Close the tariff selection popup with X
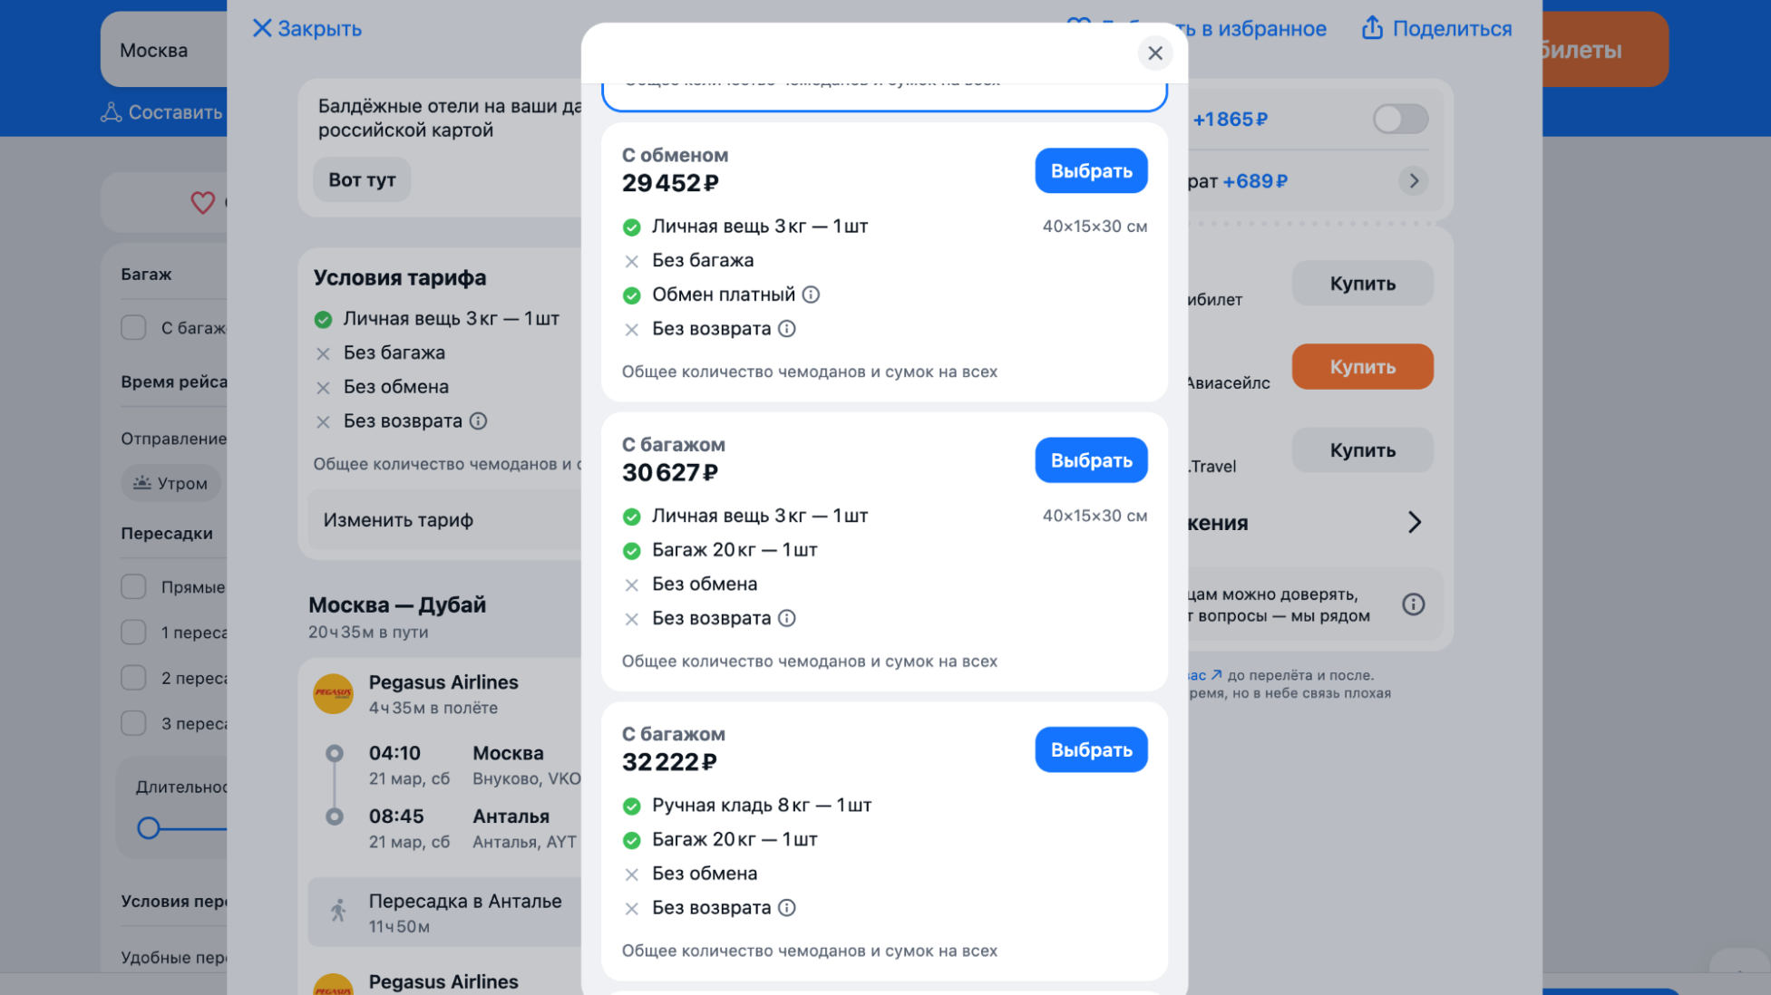Viewport: 1771px width, 995px height. point(1154,53)
